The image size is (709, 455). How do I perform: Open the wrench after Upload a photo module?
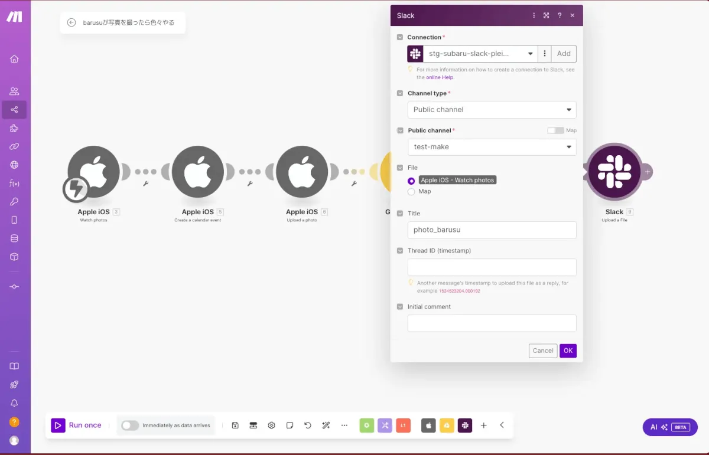(354, 184)
